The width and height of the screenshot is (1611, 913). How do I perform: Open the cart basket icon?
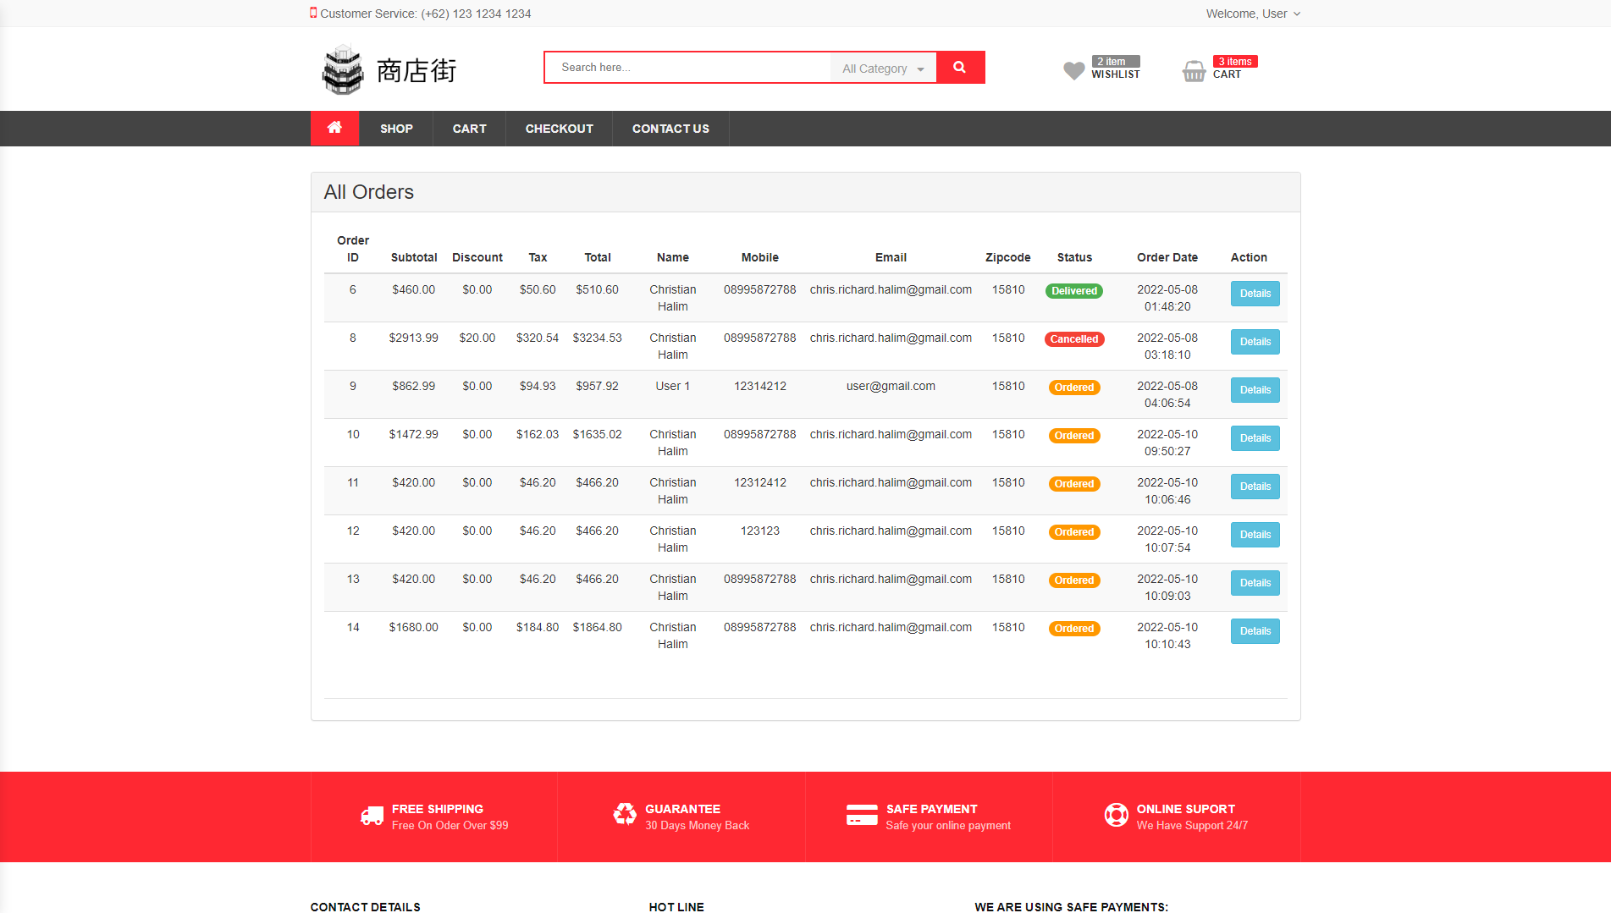click(1194, 71)
